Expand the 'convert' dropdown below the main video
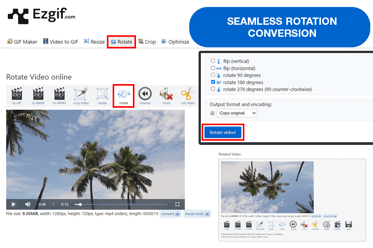 coord(170,214)
